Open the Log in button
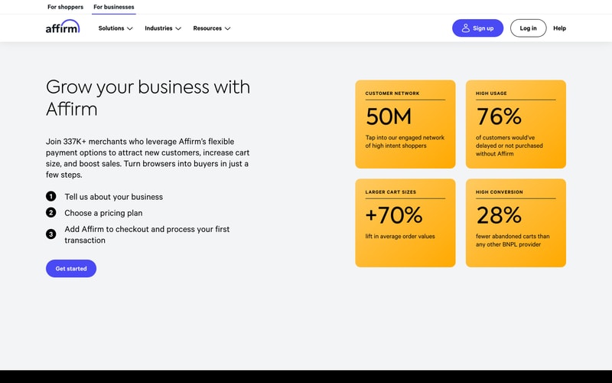 pyautogui.click(x=528, y=28)
